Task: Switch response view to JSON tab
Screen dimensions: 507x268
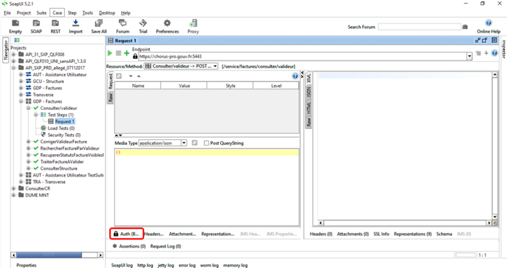Action: 309,92
